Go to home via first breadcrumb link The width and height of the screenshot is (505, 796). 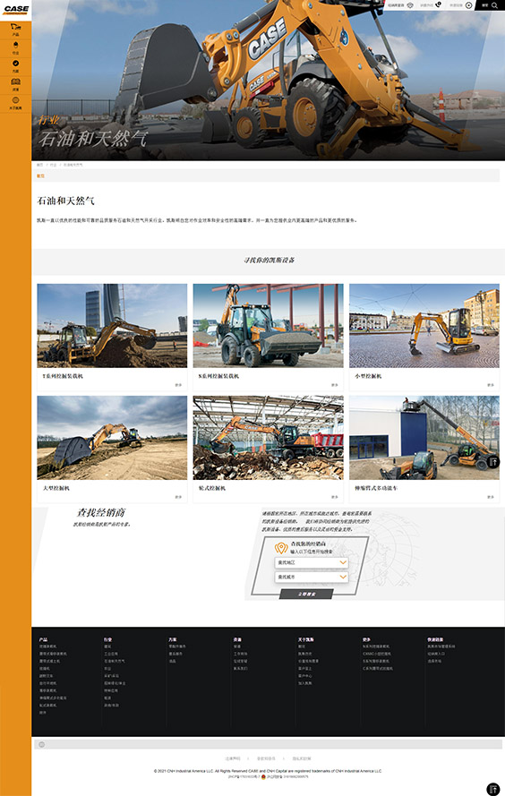point(39,165)
